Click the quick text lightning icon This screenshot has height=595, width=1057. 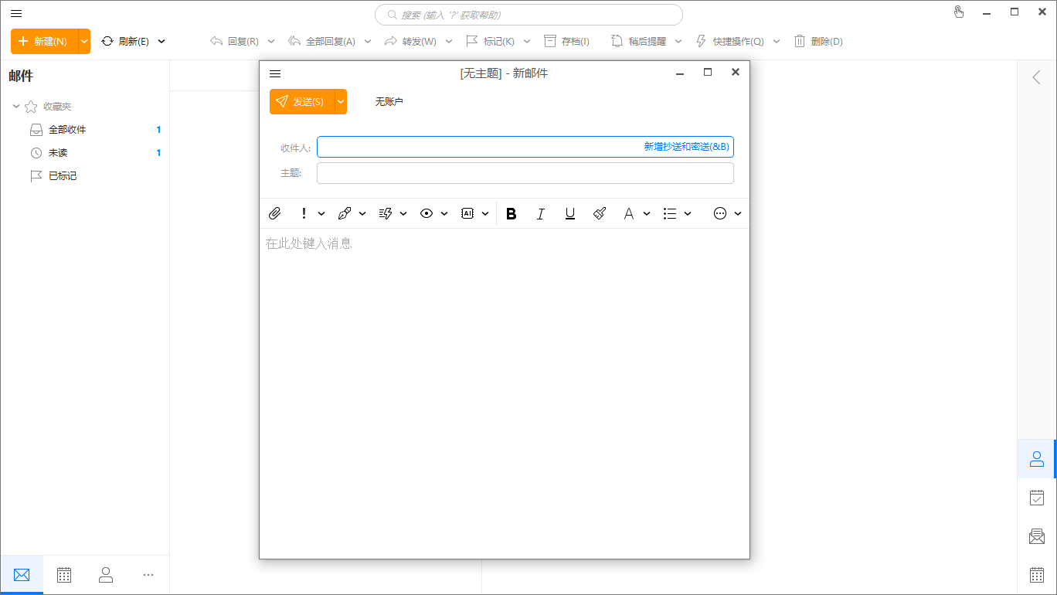[x=386, y=213]
